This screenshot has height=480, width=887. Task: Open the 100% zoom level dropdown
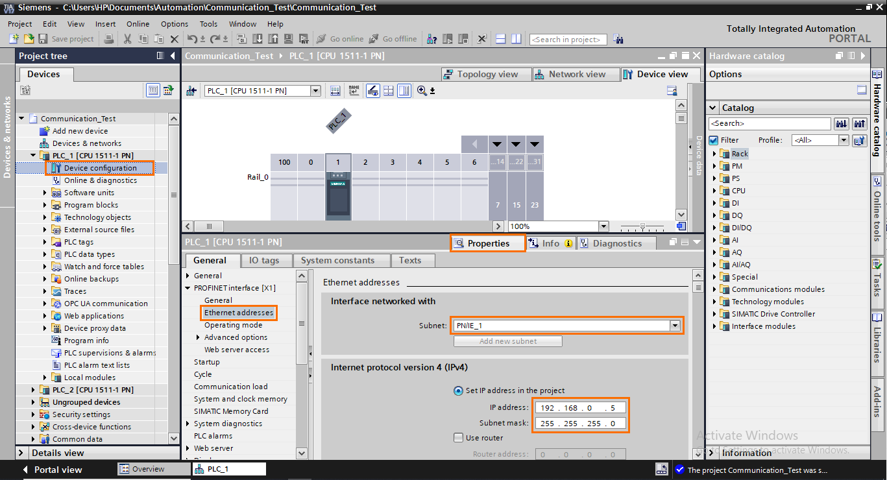[x=603, y=226]
